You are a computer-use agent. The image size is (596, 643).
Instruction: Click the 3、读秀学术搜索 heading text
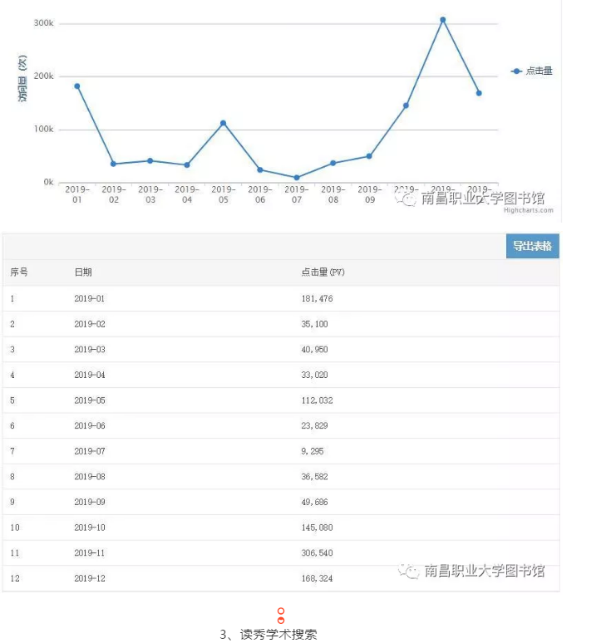[268, 634]
